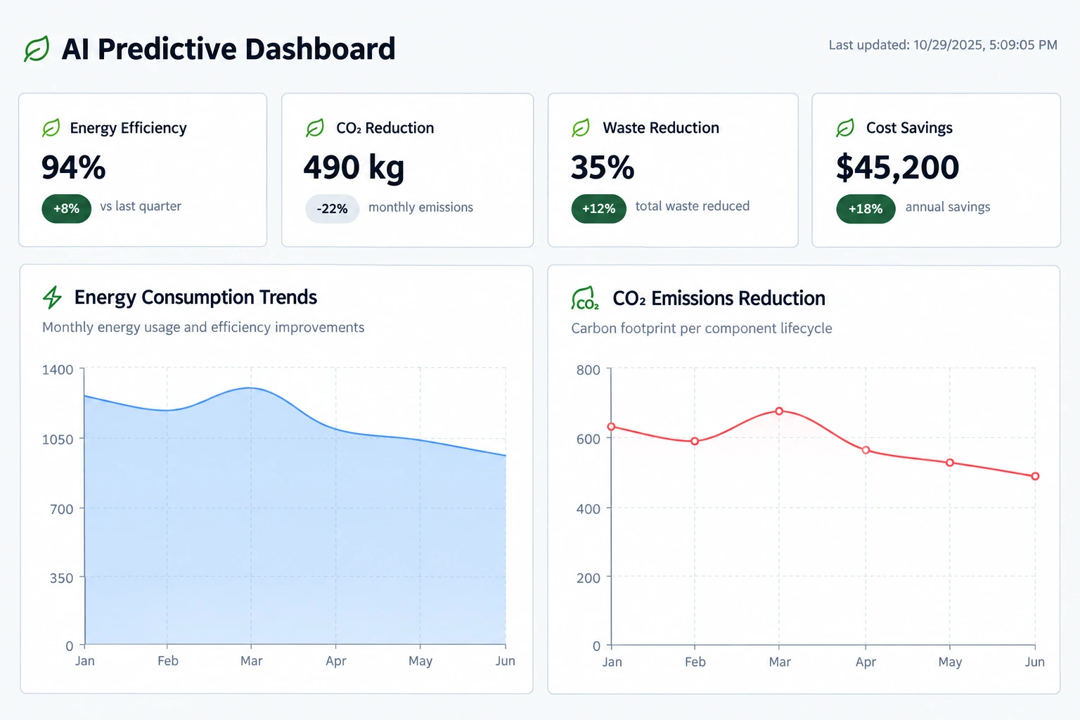Screen dimensions: 1080x720
Task: Click the 490 kg value
Action: click(x=354, y=168)
